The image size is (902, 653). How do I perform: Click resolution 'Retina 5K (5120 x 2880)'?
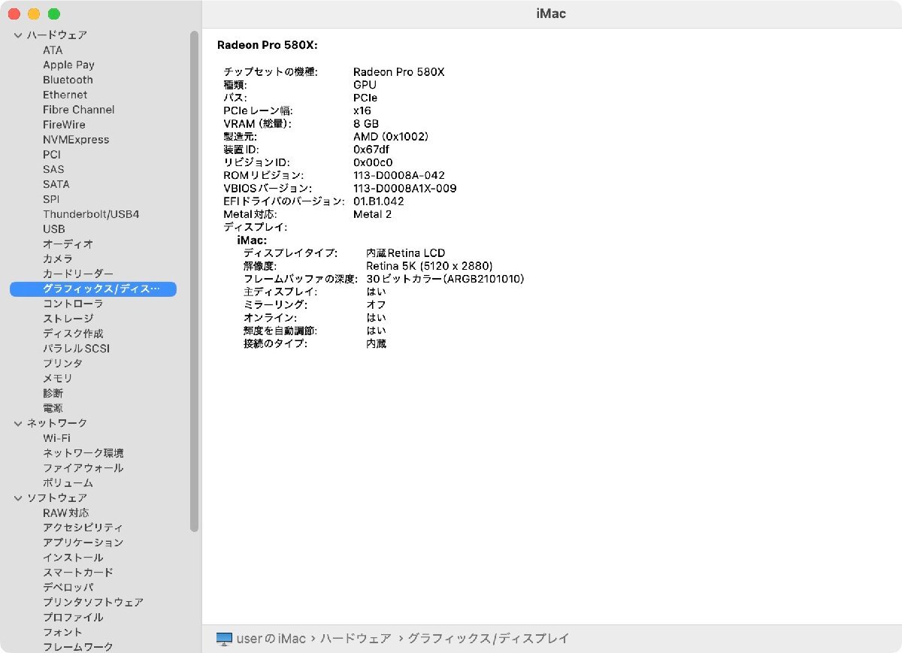pos(429,266)
